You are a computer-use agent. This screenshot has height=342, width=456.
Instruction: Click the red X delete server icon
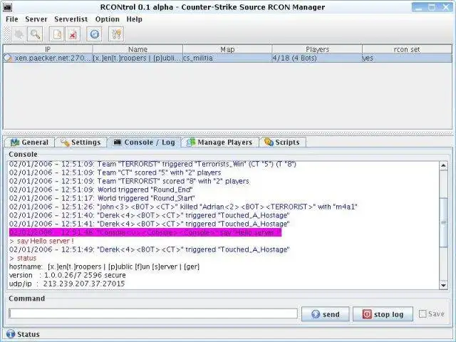73,34
